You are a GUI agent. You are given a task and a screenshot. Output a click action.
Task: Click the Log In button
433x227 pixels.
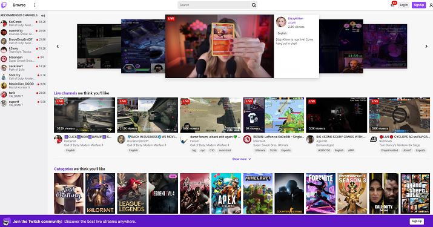click(403, 5)
